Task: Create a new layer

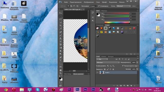Action: click(x=131, y=86)
